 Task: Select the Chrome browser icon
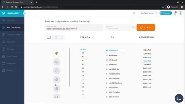point(57,53)
